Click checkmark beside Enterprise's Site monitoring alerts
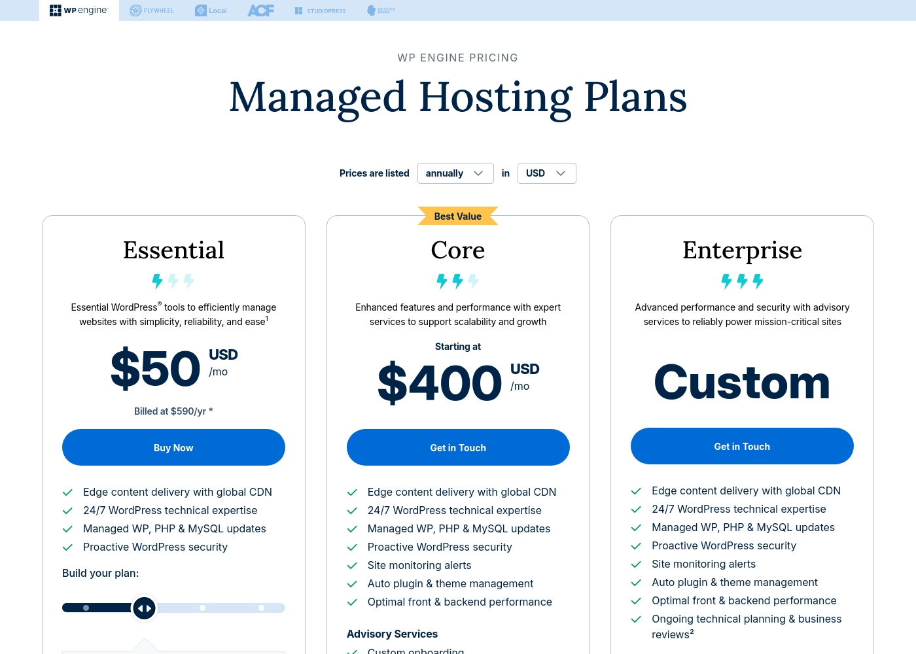 [636, 564]
